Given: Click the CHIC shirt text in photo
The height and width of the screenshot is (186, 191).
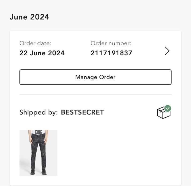Looking at the screenshot, I should click(38, 132).
